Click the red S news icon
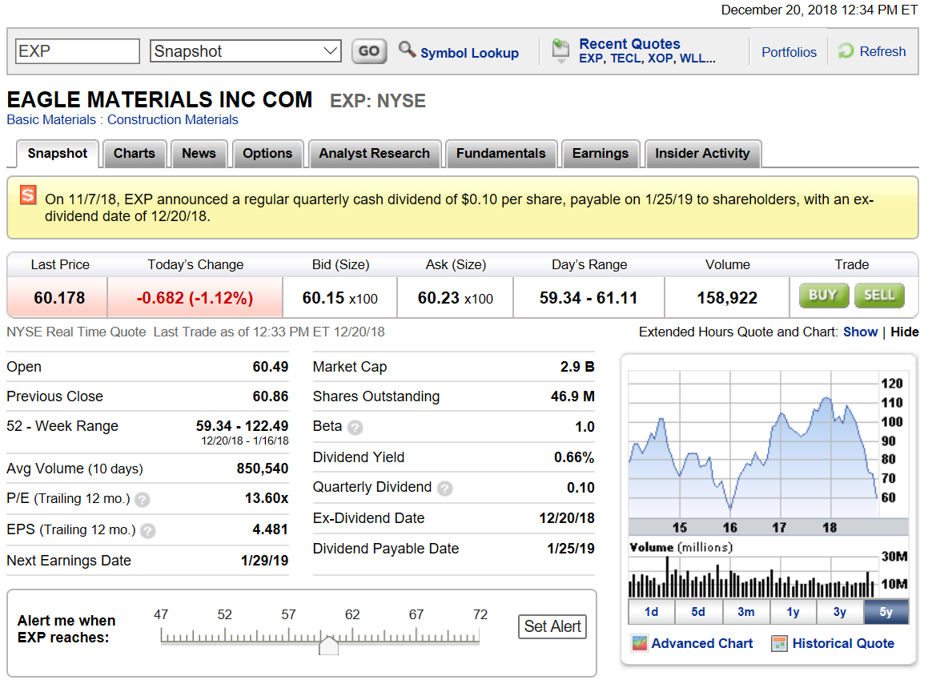 (28, 195)
